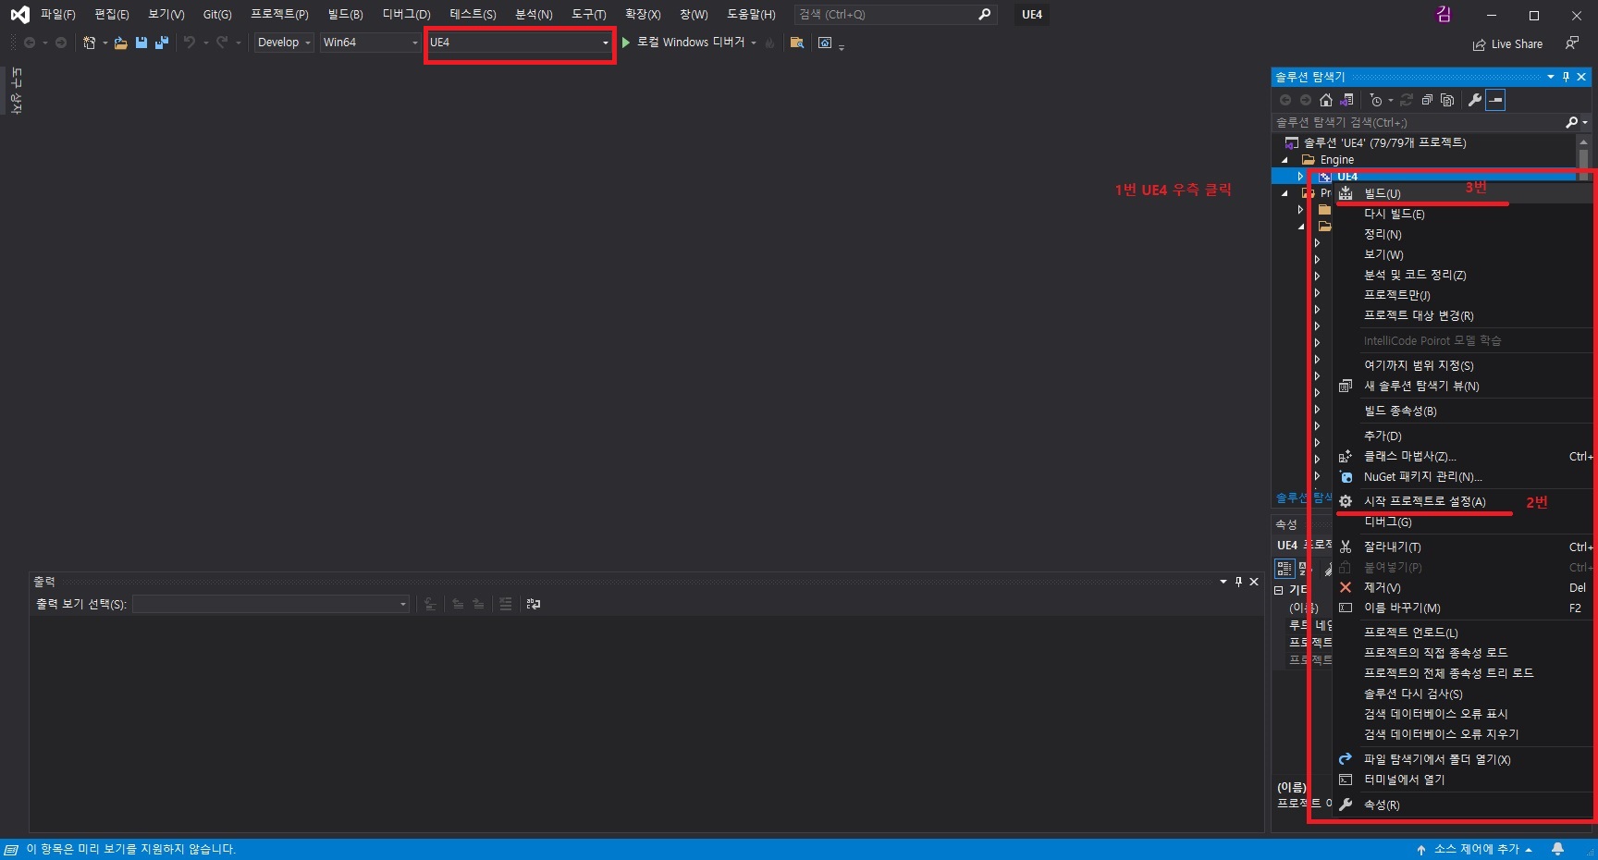Click the Show All Files icon
Screen dimensions: 1598x860
pyautogui.click(x=1447, y=100)
